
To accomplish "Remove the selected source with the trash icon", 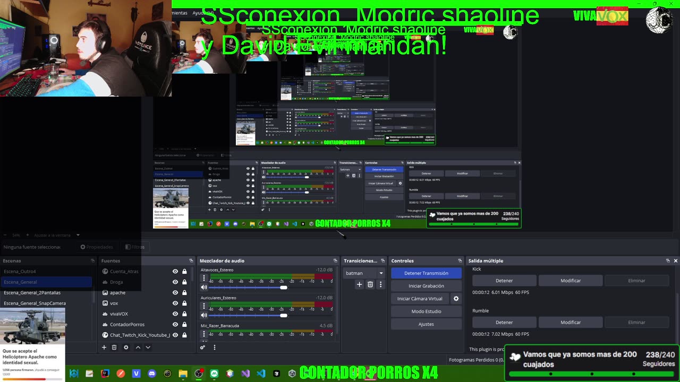I will [114, 348].
